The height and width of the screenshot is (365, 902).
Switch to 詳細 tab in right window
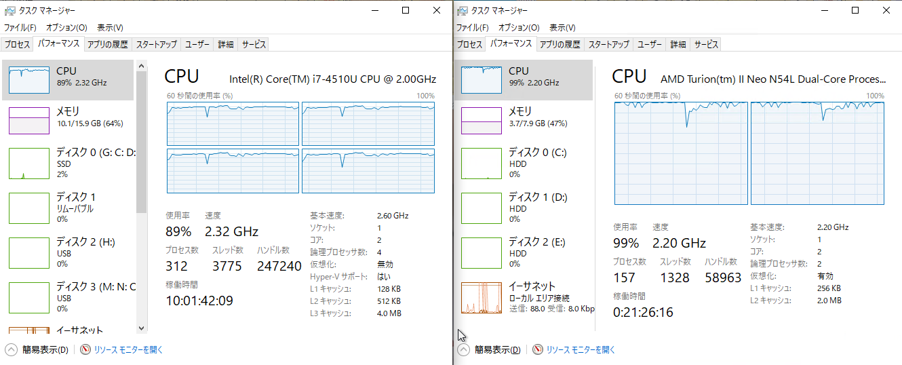click(678, 45)
